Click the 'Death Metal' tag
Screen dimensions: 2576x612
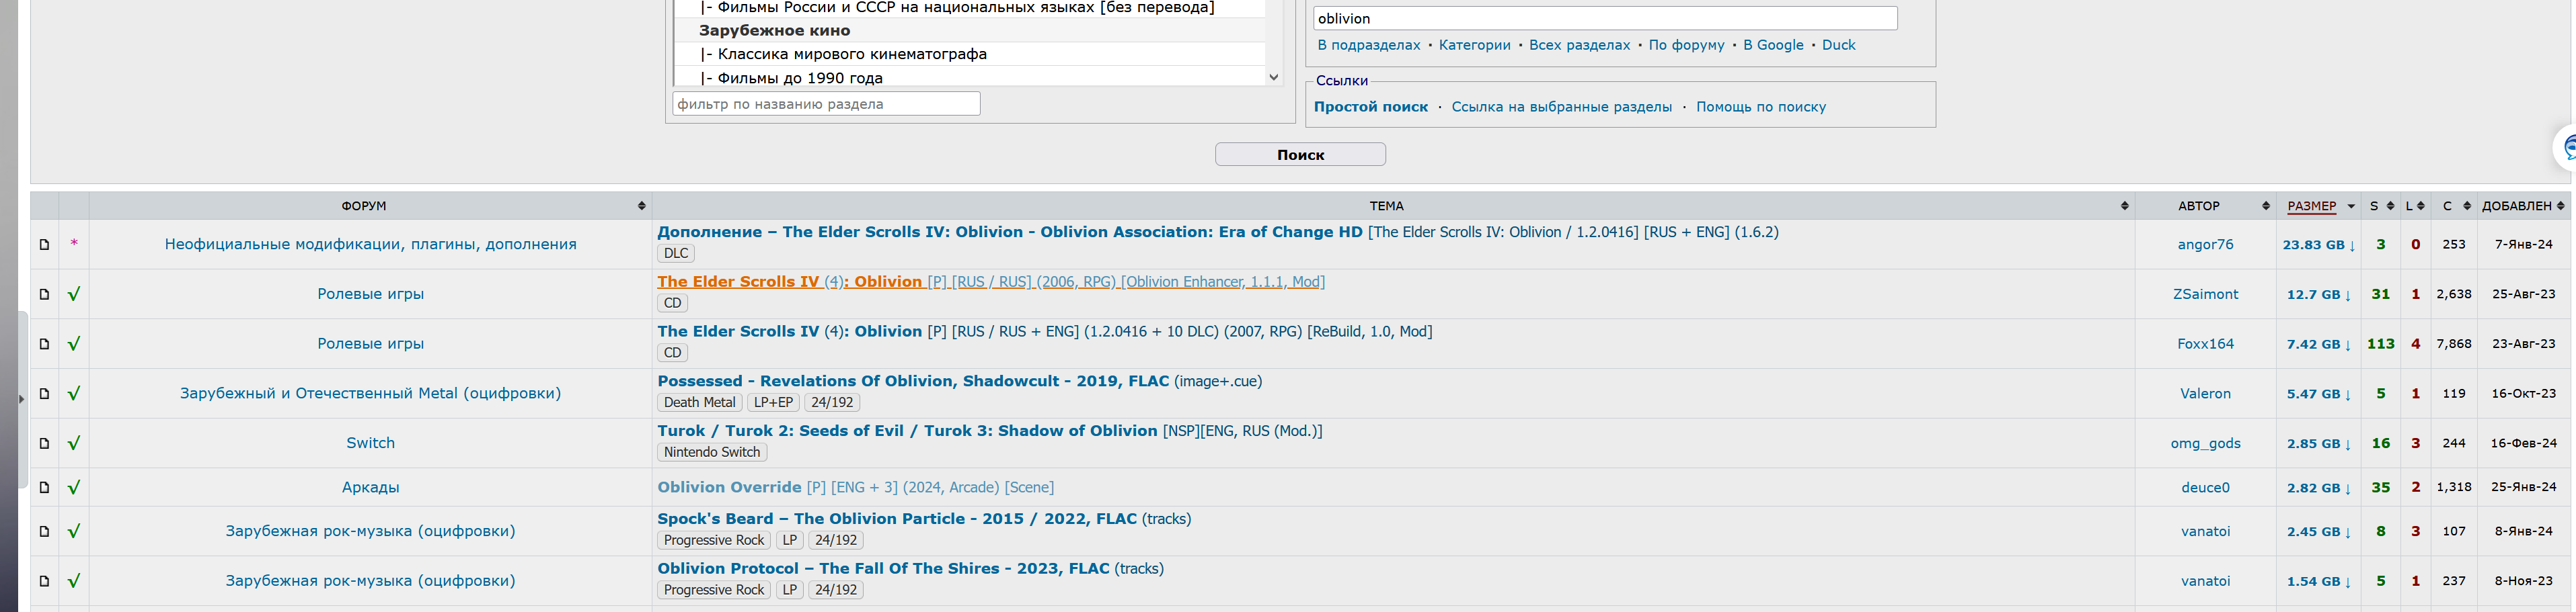click(x=699, y=402)
